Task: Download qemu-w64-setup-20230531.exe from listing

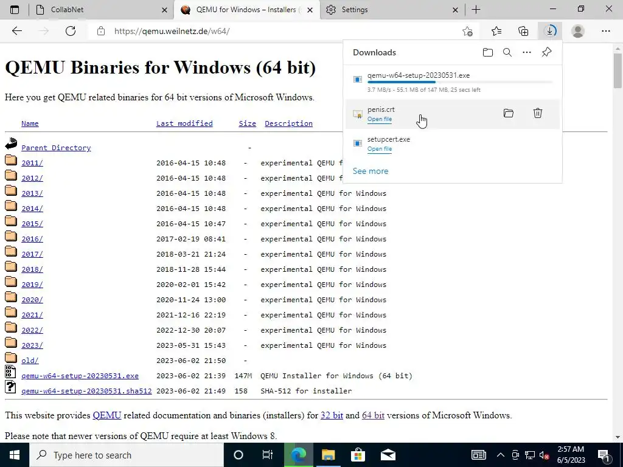Action: pos(80,376)
